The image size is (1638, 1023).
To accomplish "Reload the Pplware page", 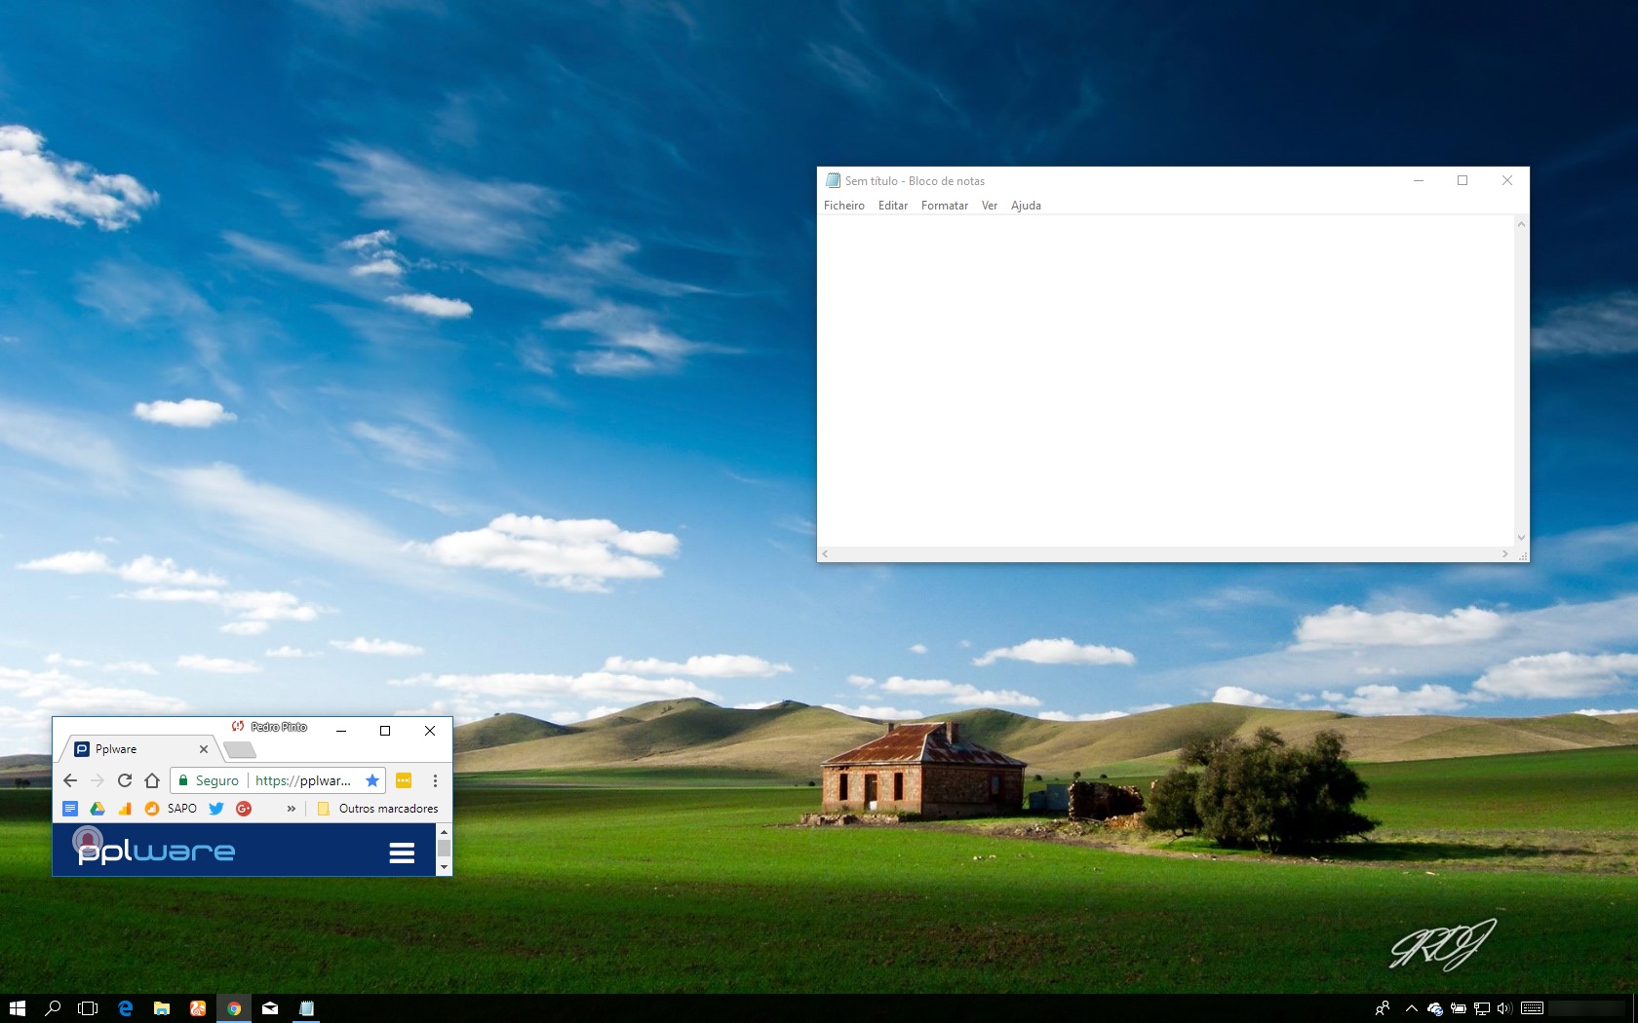I will [x=124, y=780].
